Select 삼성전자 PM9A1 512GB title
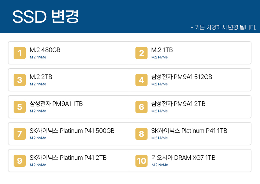260x184 pixels. tap(182, 77)
